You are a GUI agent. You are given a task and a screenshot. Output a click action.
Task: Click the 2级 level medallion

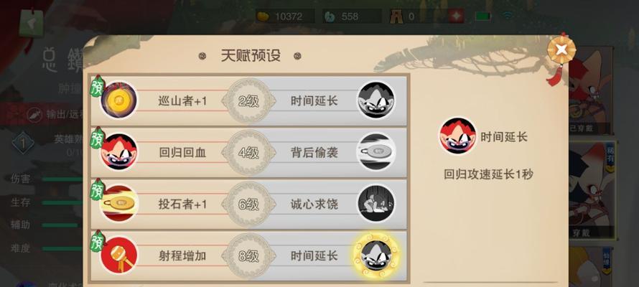(x=248, y=101)
